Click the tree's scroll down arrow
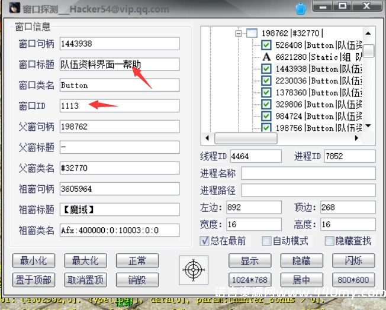The width and height of the screenshot is (386, 310). [x=368, y=126]
